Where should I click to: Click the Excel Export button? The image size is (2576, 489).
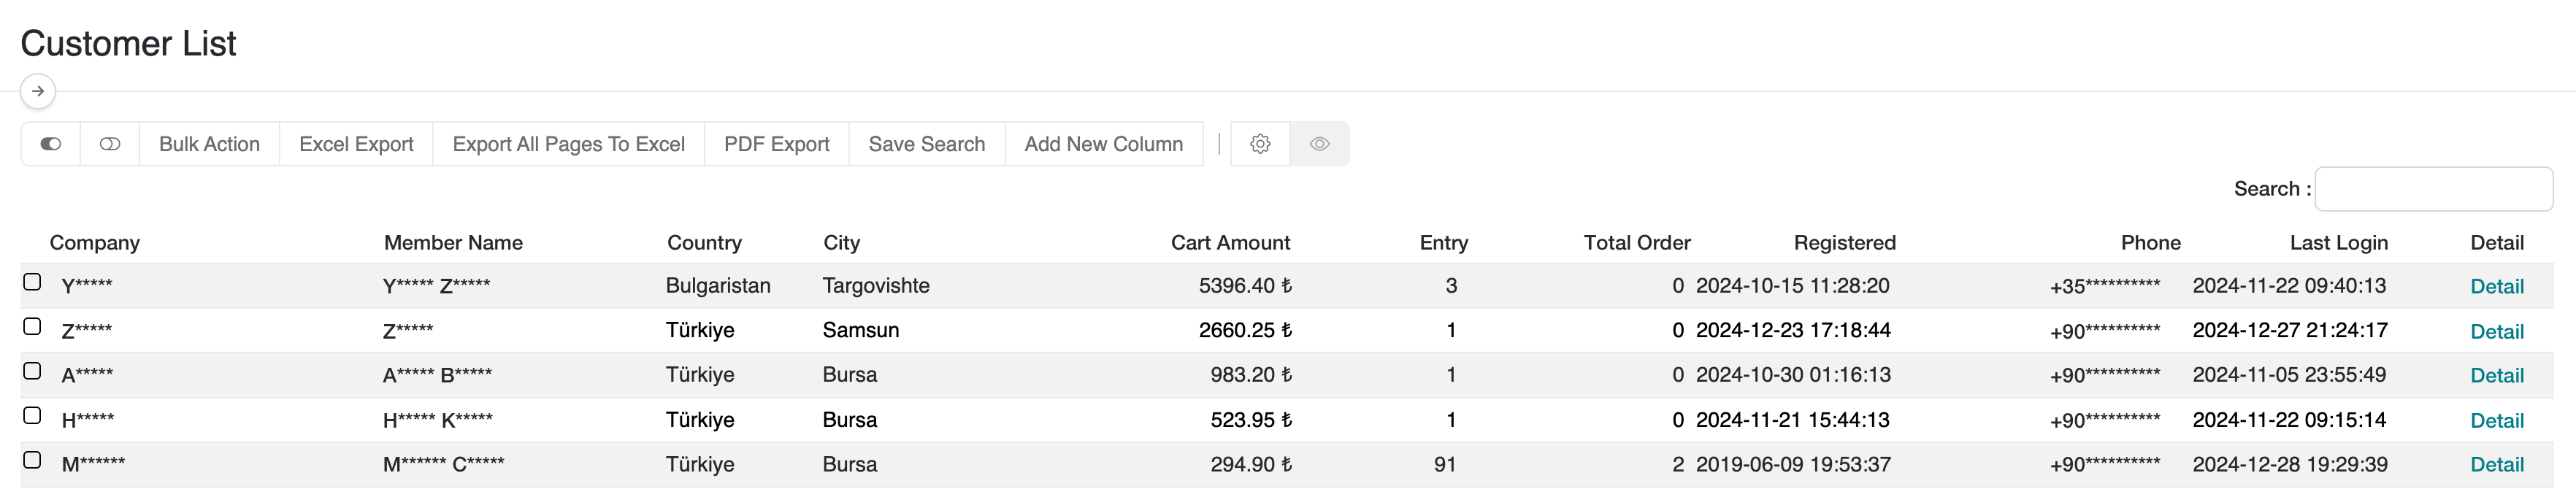[356, 144]
